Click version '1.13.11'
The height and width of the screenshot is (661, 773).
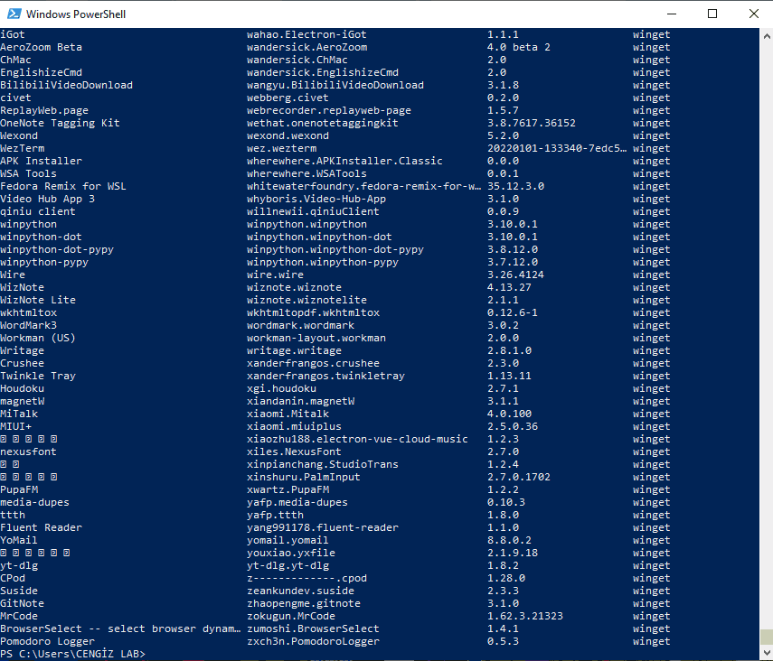[509, 376]
